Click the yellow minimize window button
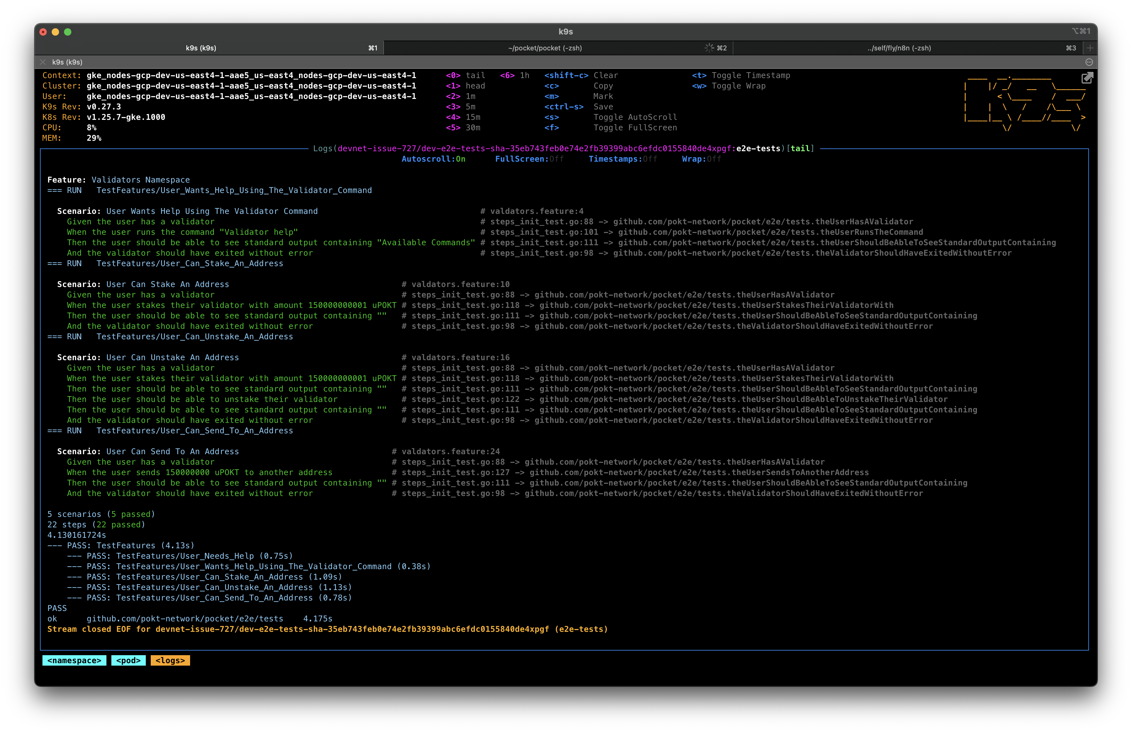Image resolution: width=1132 pixels, height=732 pixels. click(x=55, y=32)
